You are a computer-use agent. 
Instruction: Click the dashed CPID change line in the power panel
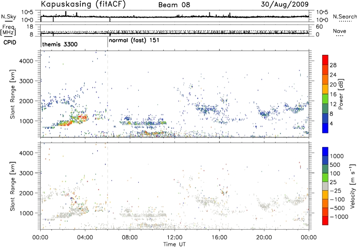point(108,94)
